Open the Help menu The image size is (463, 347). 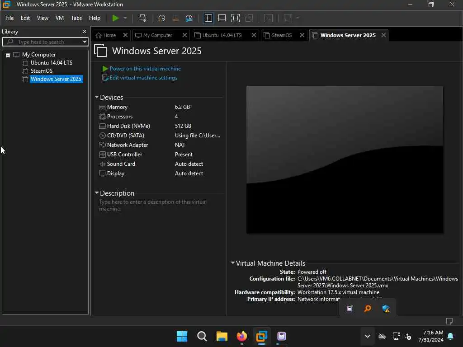pyautogui.click(x=94, y=18)
